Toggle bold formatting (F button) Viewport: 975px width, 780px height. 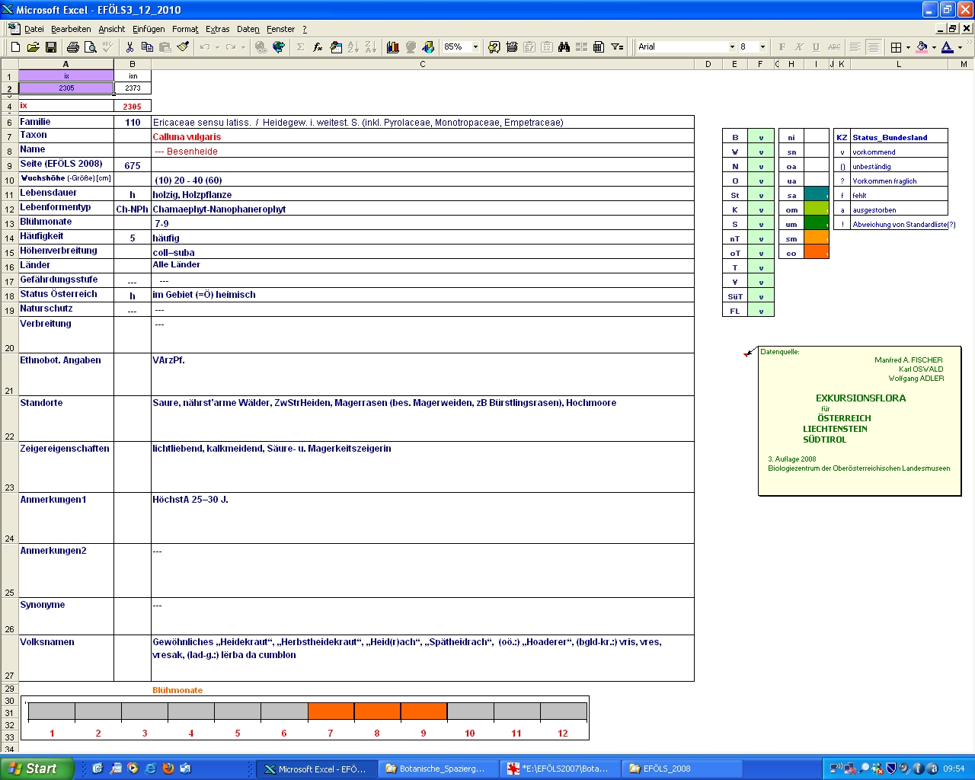click(782, 47)
